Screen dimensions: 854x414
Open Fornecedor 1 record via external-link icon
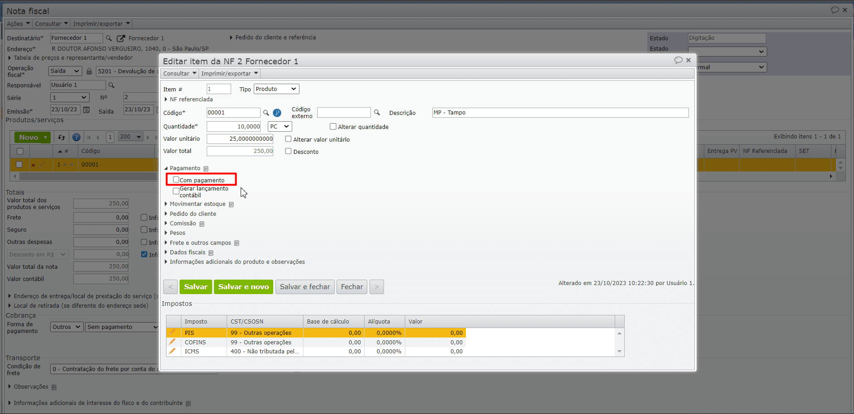point(121,38)
